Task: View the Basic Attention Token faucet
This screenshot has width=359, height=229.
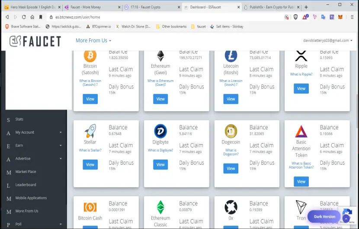Action: pos(301,182)
